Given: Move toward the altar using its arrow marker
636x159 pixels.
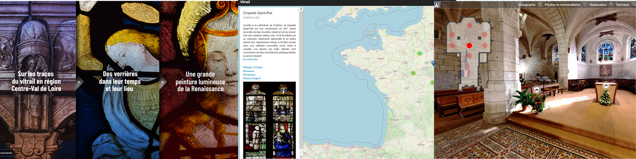Looking at the screenshot, I should pos(606,86).
